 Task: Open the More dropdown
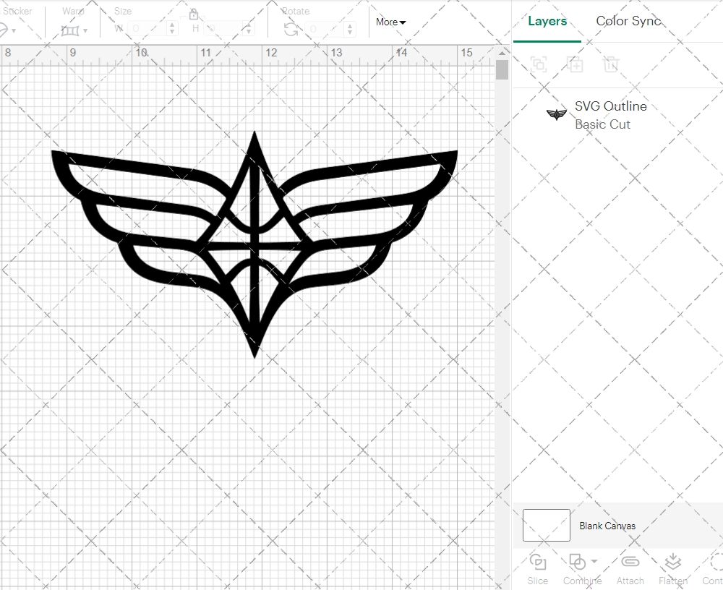click(x=390, y=22)
